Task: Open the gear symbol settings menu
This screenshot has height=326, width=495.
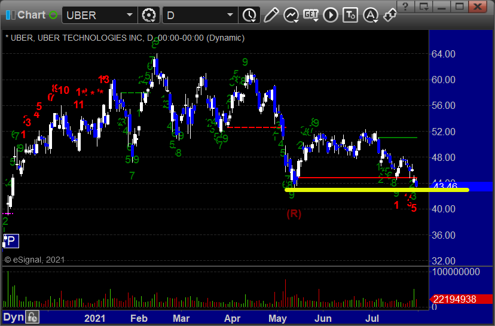Action: pyautogui.click(x=149, y=15)
